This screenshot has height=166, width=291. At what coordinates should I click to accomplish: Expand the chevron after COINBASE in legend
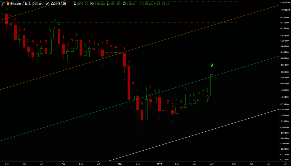click(x=68, y=4)
